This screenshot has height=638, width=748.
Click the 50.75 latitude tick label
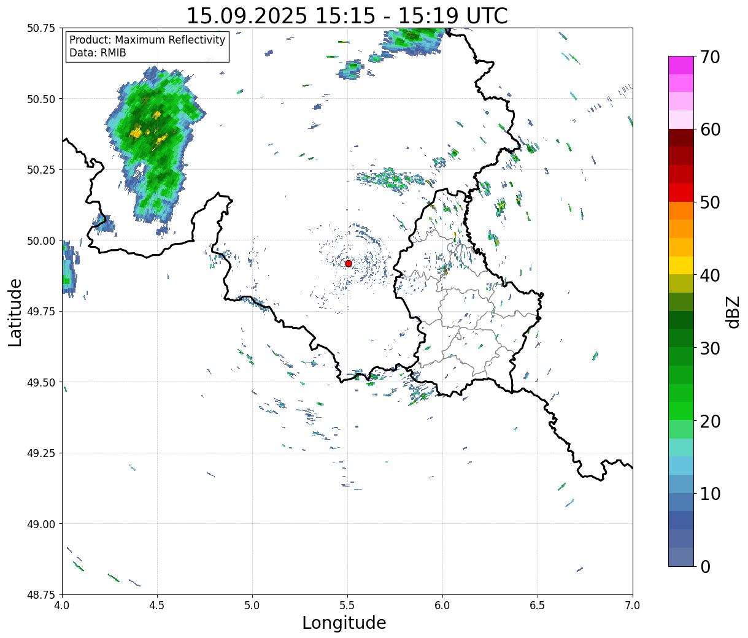tap(40, 28)
